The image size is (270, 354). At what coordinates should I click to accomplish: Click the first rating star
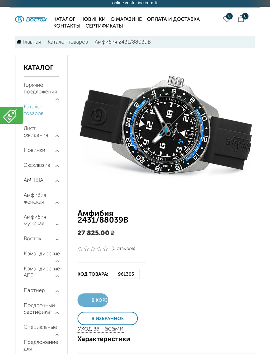pos(80,249)
